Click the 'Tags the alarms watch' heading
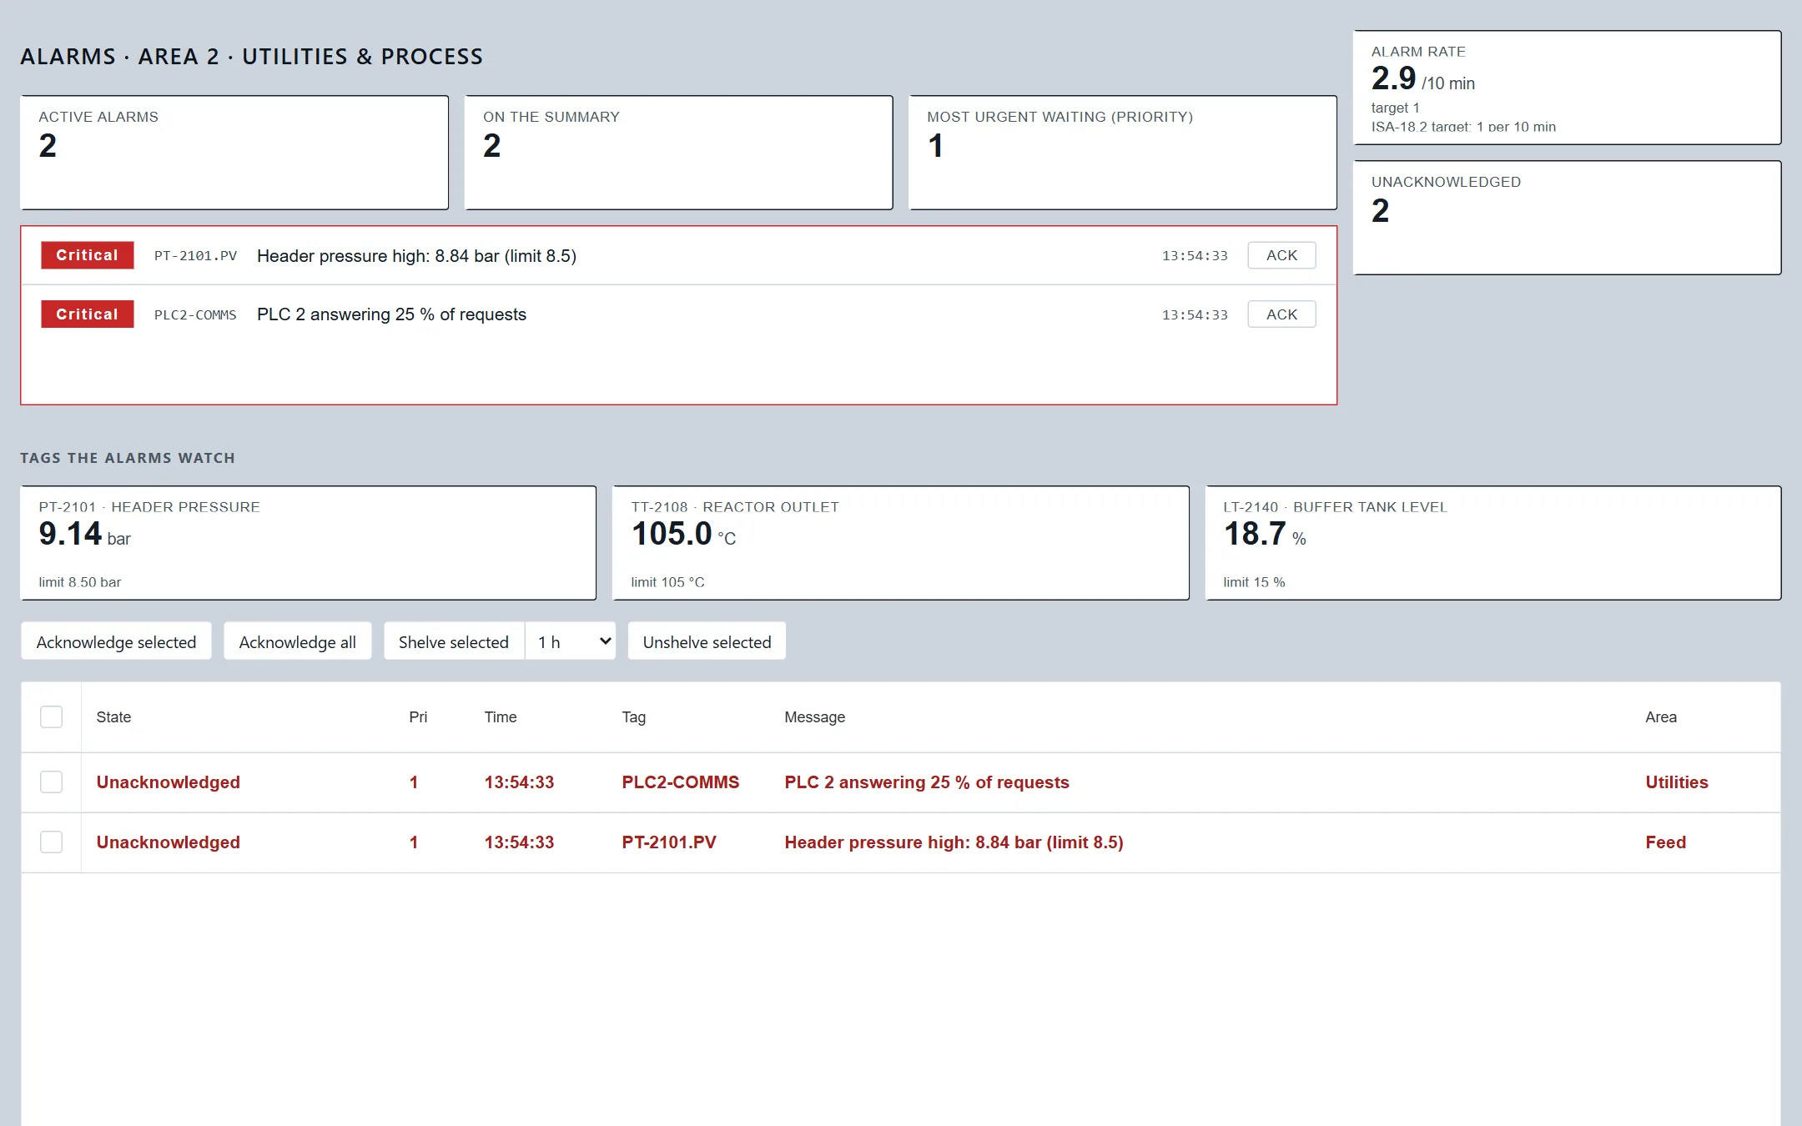The width and height of the screenshot is (1802, 1126). 128,458
